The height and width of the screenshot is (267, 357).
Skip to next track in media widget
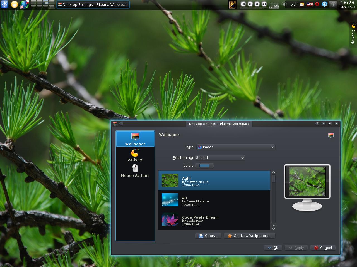coord(264,4)
